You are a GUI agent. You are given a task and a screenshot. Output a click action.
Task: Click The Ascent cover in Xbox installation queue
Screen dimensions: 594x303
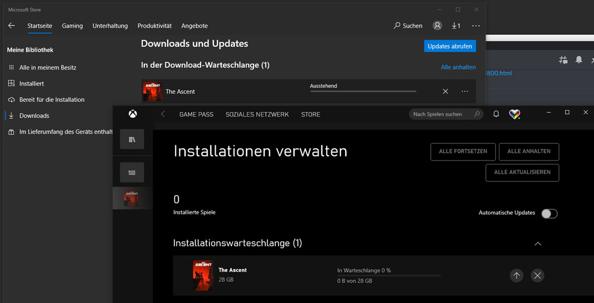pos(202,275)
